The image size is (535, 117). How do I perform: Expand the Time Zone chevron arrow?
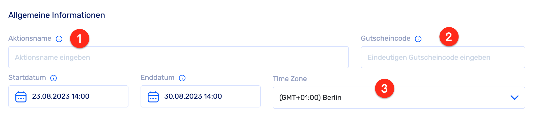tap(514, 97)
